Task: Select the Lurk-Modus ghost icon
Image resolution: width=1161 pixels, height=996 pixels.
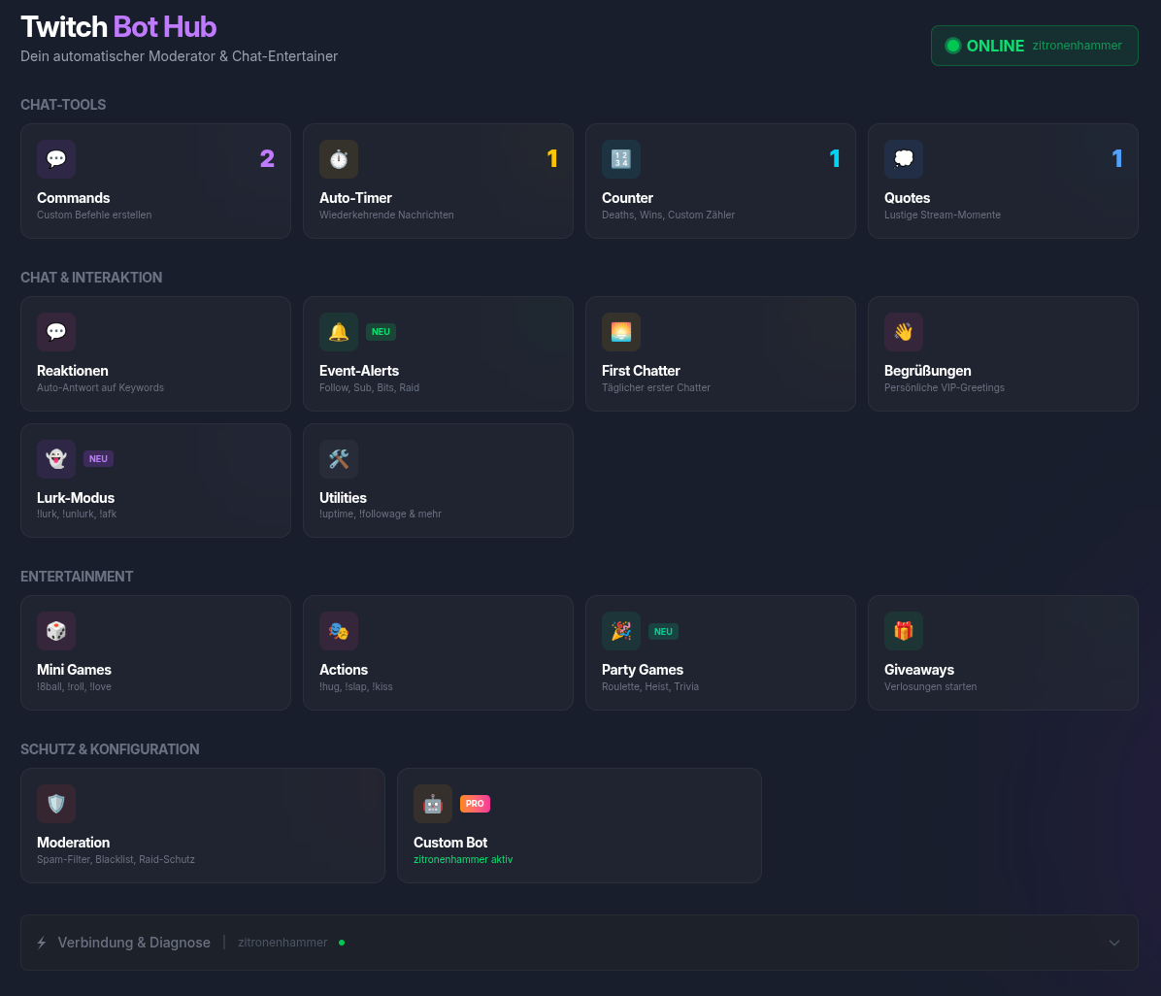Action: pyautogui.click(x=56, y=458)
